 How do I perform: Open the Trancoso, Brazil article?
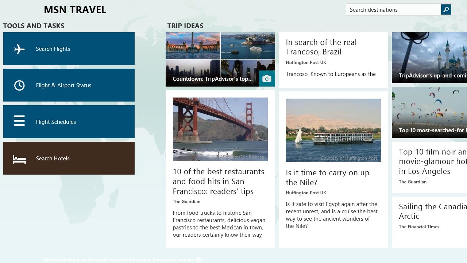(321, 47)
